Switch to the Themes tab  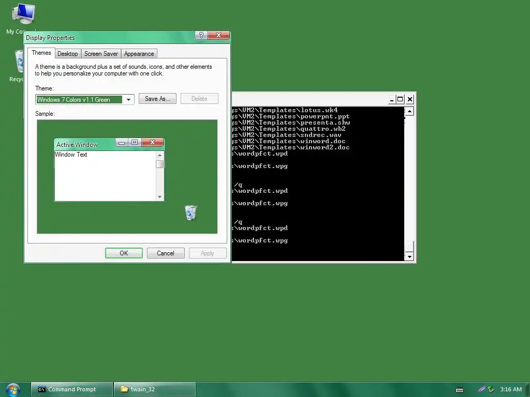41,53
